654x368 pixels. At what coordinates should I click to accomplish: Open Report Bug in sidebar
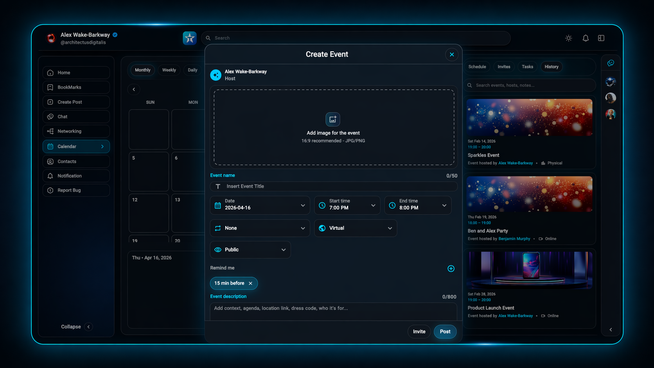76,190
